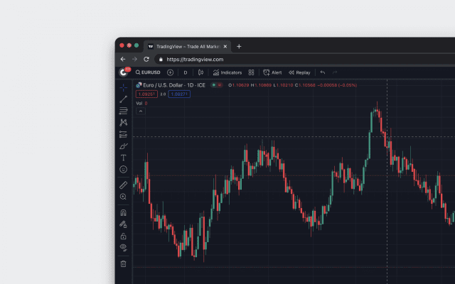Open a new browser tab
Screen dimensions: 455x284
pyautogui.click(x=239, y=46)
